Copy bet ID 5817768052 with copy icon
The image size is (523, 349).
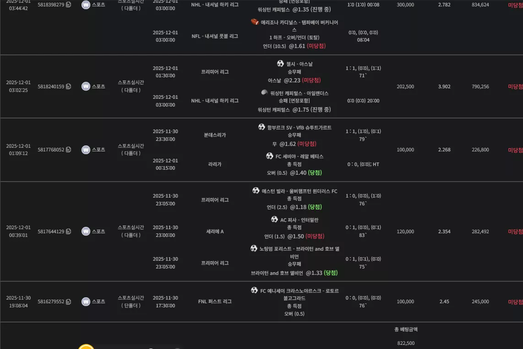click(x=68, y=150)
